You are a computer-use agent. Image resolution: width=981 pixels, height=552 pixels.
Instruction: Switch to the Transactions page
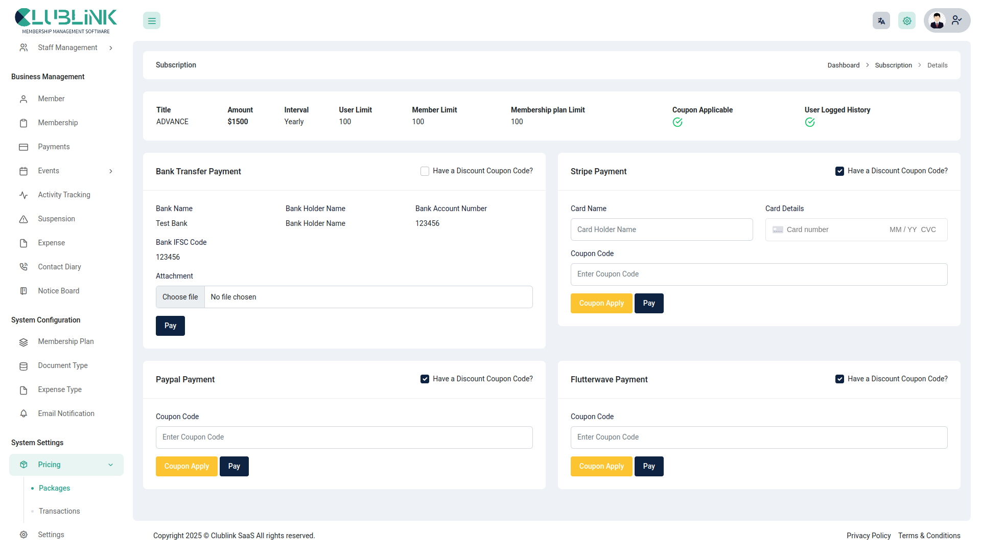(x=59, y=511)
